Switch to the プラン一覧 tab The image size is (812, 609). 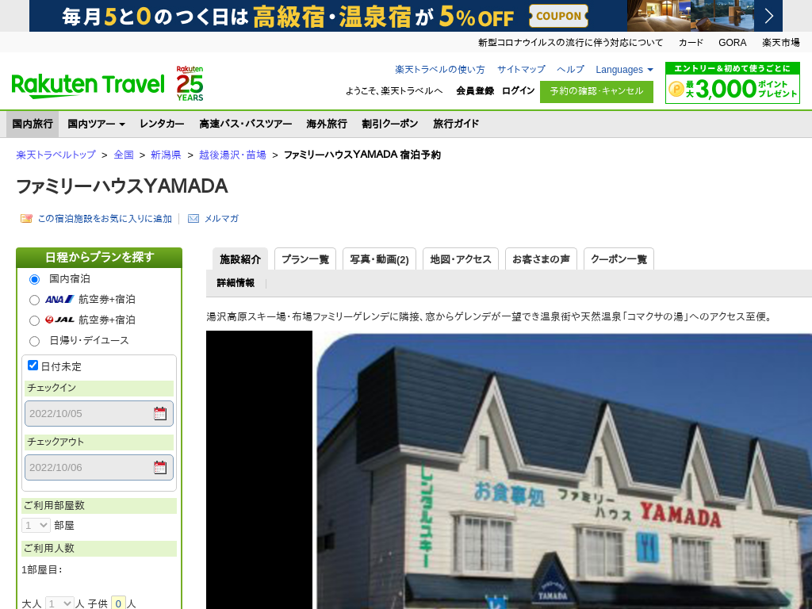click(x=305, y=259)
